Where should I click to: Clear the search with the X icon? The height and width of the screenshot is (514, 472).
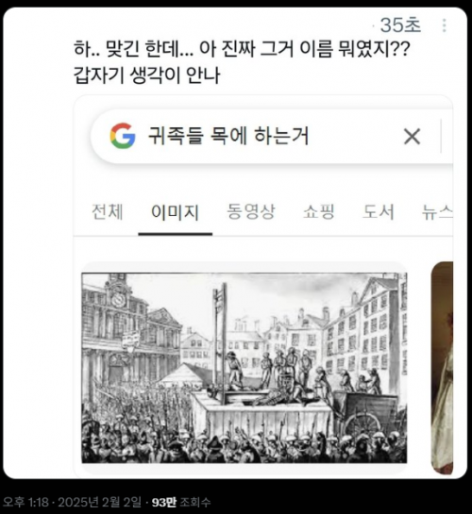point(412,137)
